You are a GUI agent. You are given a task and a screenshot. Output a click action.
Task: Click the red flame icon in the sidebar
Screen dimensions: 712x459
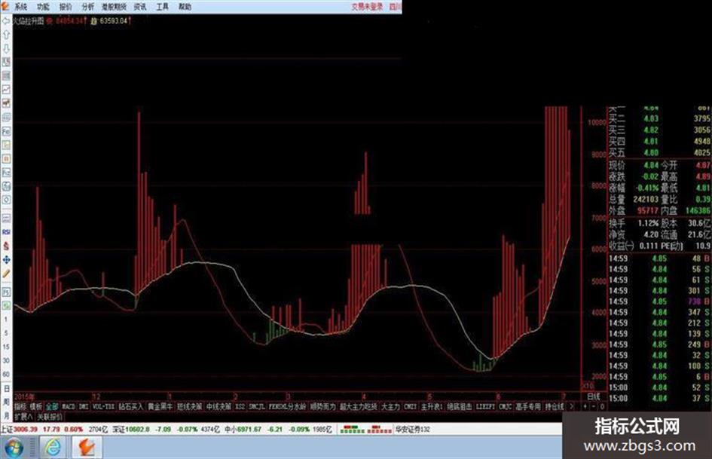(x=6, y=246)
